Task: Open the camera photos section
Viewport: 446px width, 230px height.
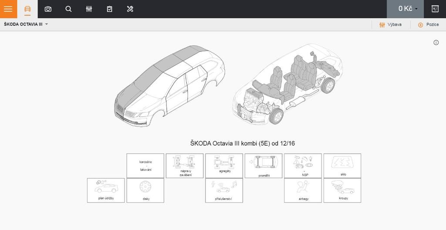Action: [48, 9]
